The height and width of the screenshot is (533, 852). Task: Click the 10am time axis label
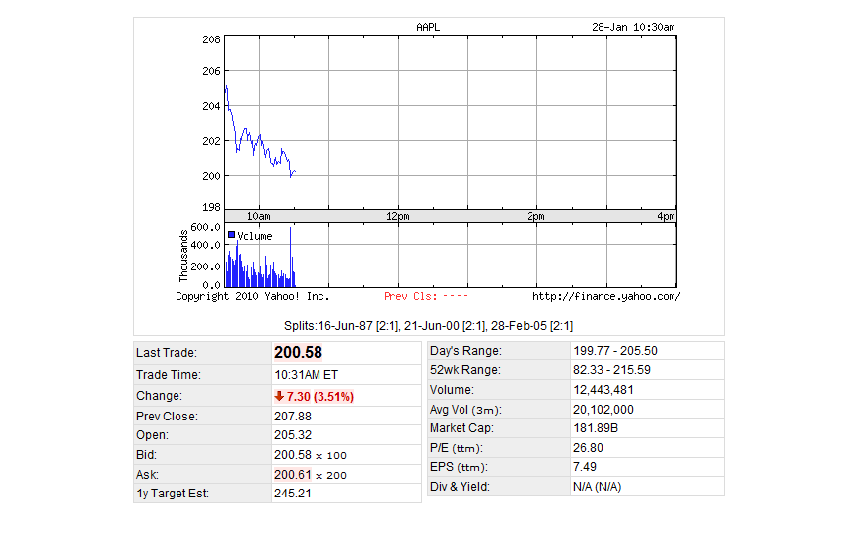[x=258, y=216]
